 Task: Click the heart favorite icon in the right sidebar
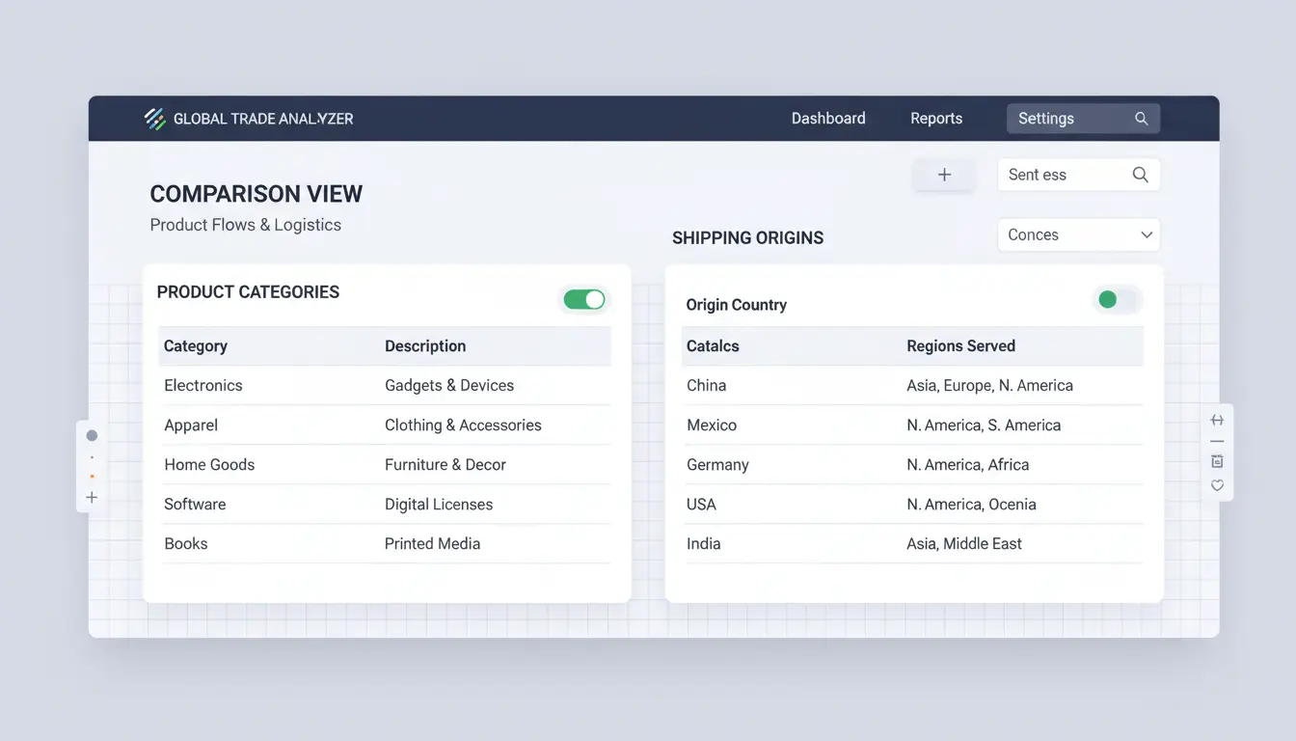tap(1217, 485)
